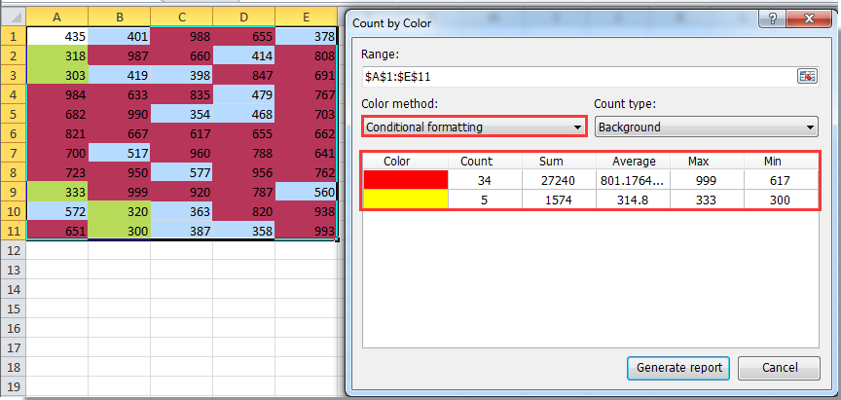Click cell containing 401

pos(119,36)
